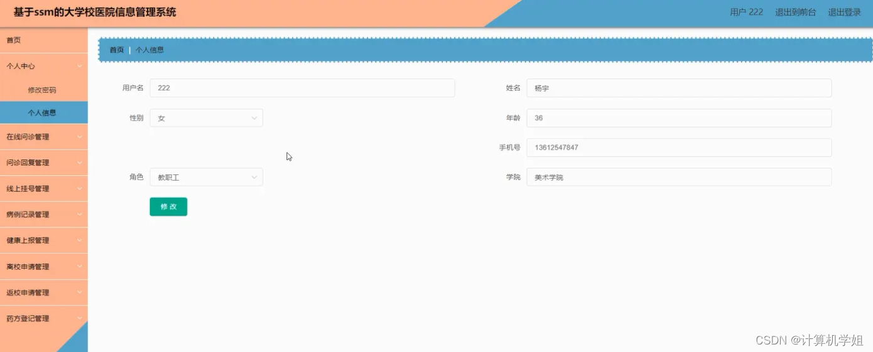Click 退出登录 in the header

point(844,12)
